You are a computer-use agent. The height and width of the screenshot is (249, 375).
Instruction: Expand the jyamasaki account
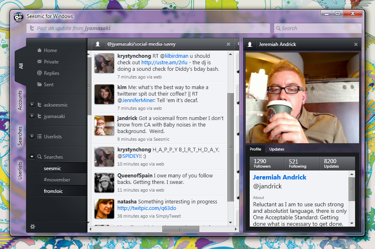32,116
